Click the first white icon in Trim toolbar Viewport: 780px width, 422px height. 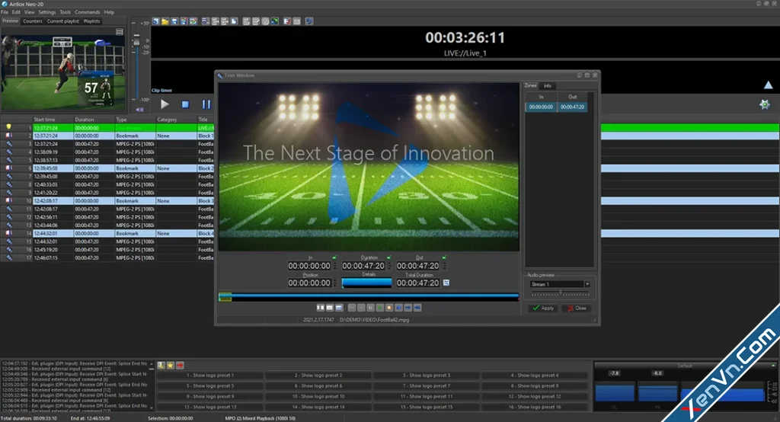tap(321, 308)
